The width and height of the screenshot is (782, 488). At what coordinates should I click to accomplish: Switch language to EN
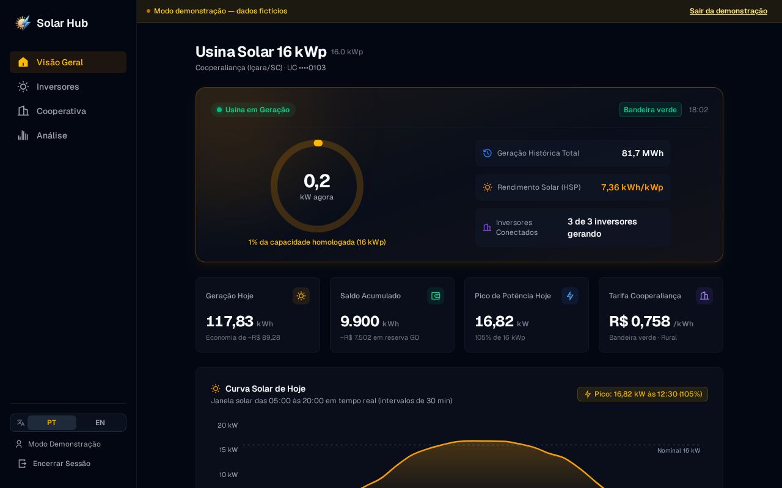(x=100, y=423)
